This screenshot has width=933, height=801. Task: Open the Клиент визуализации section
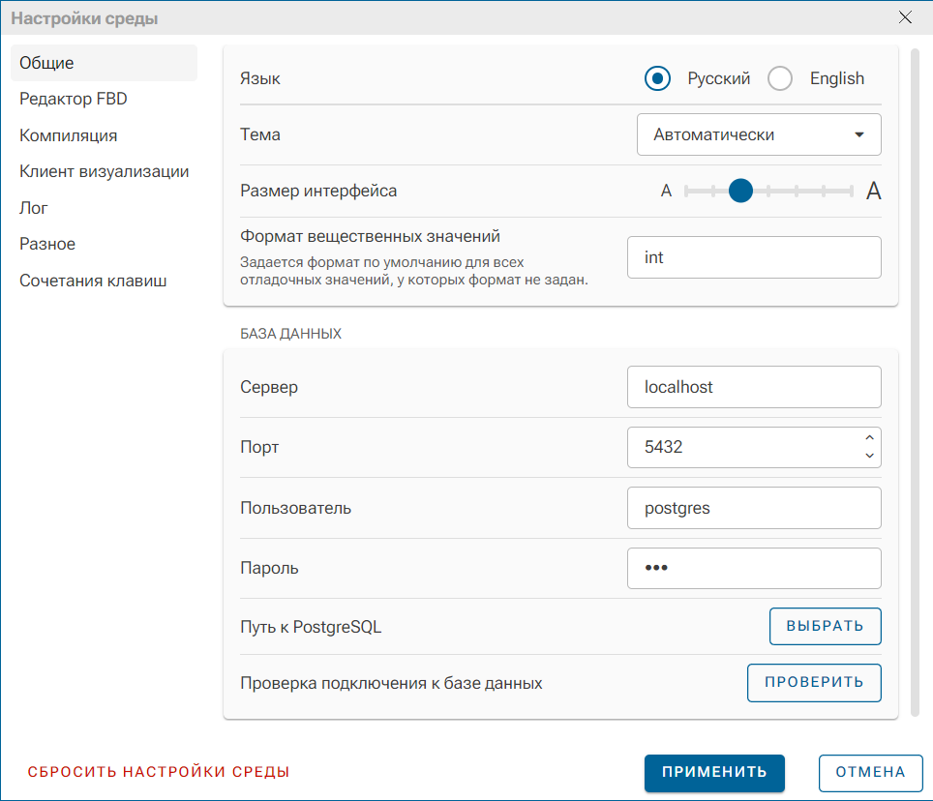coord(104,172)
